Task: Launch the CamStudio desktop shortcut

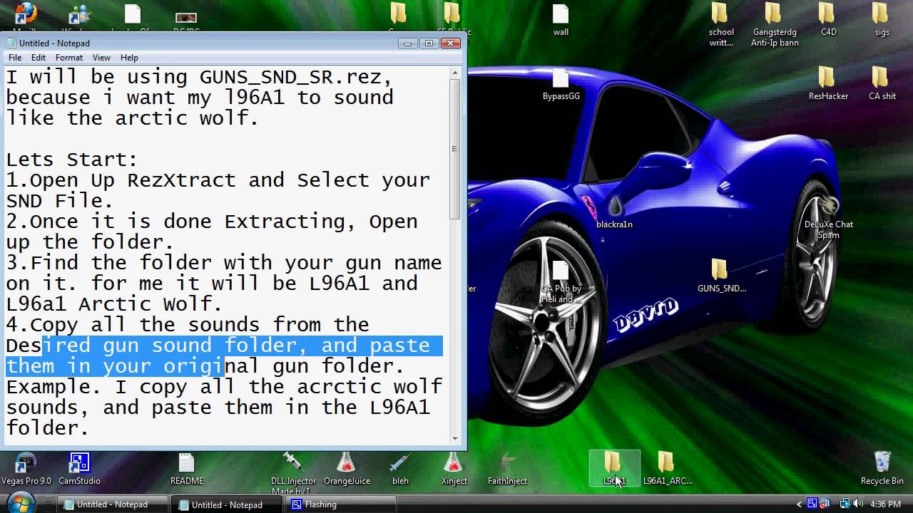Action: (79, 468)
